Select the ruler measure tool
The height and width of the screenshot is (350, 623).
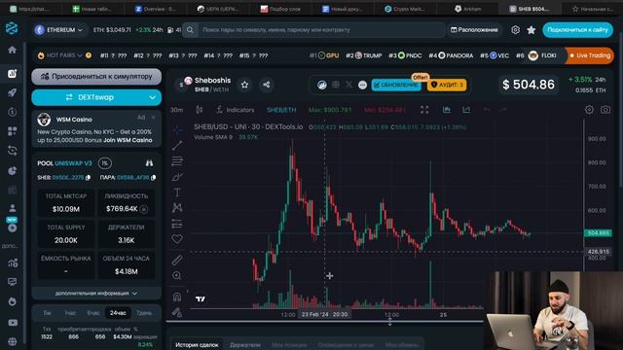[177, 260]
